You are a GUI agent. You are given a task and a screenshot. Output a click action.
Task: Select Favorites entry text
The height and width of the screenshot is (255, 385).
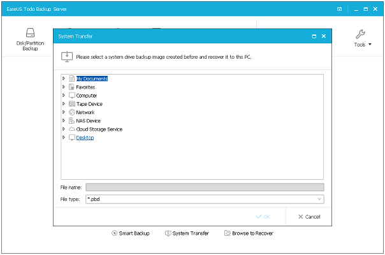[85, 87]
